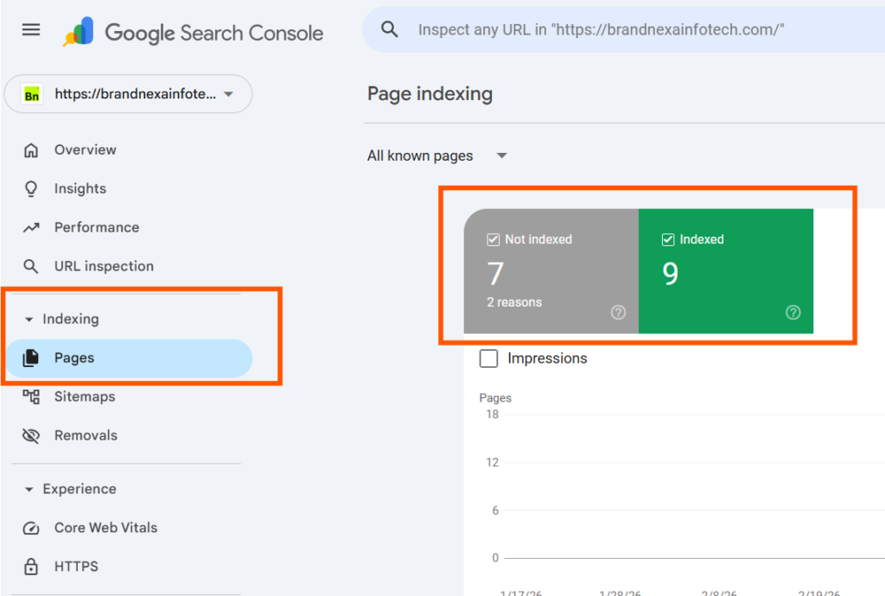Select the URL inspection magnifier icon
The height and width of the screenshot is (596, 885).
coord(32,266)
